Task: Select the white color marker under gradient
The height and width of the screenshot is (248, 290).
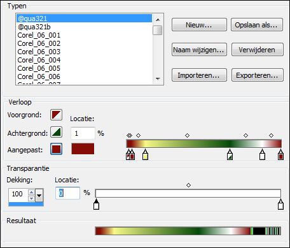Action: tap(262, 155)
